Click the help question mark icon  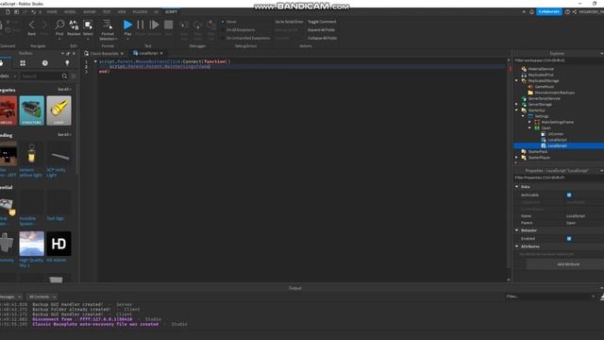[x=567, y=12]
